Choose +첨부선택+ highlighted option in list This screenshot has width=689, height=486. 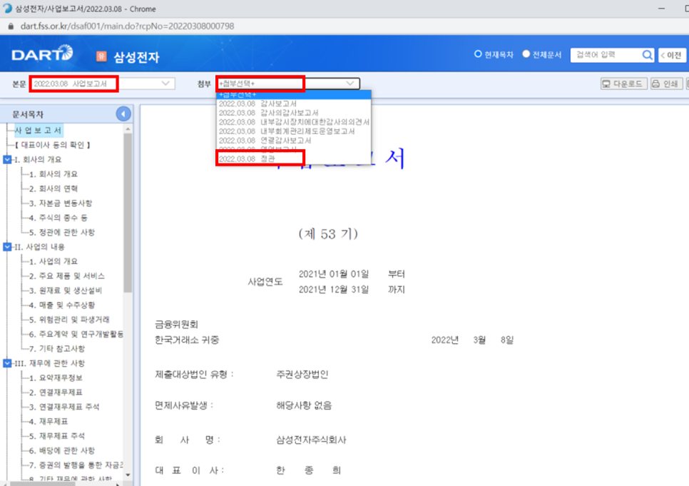tap(294, 95)
